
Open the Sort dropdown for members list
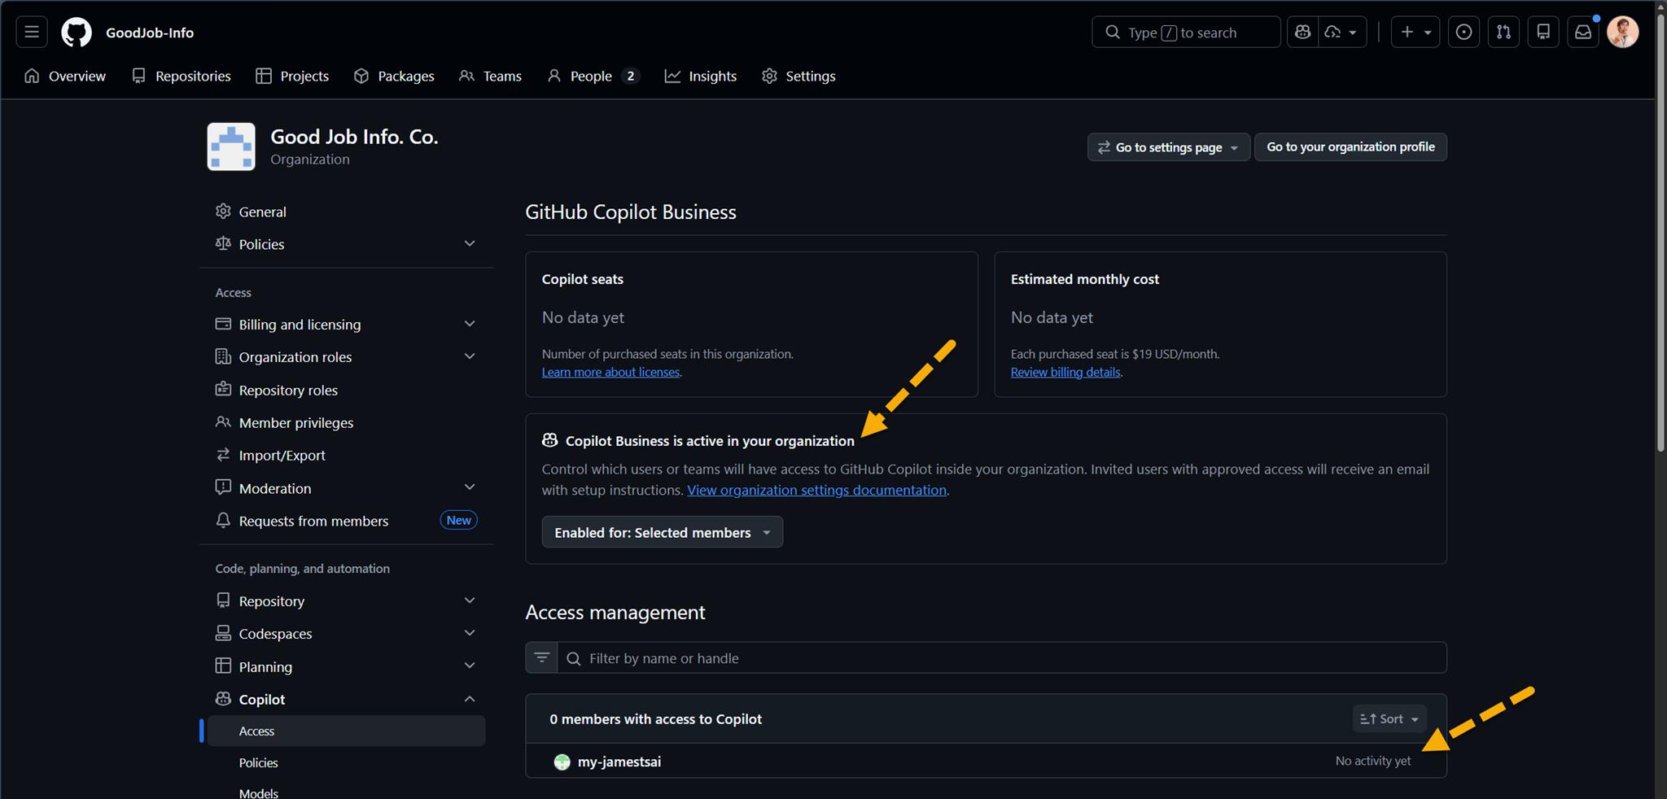pyautogui.click(x=1389, y=719)
